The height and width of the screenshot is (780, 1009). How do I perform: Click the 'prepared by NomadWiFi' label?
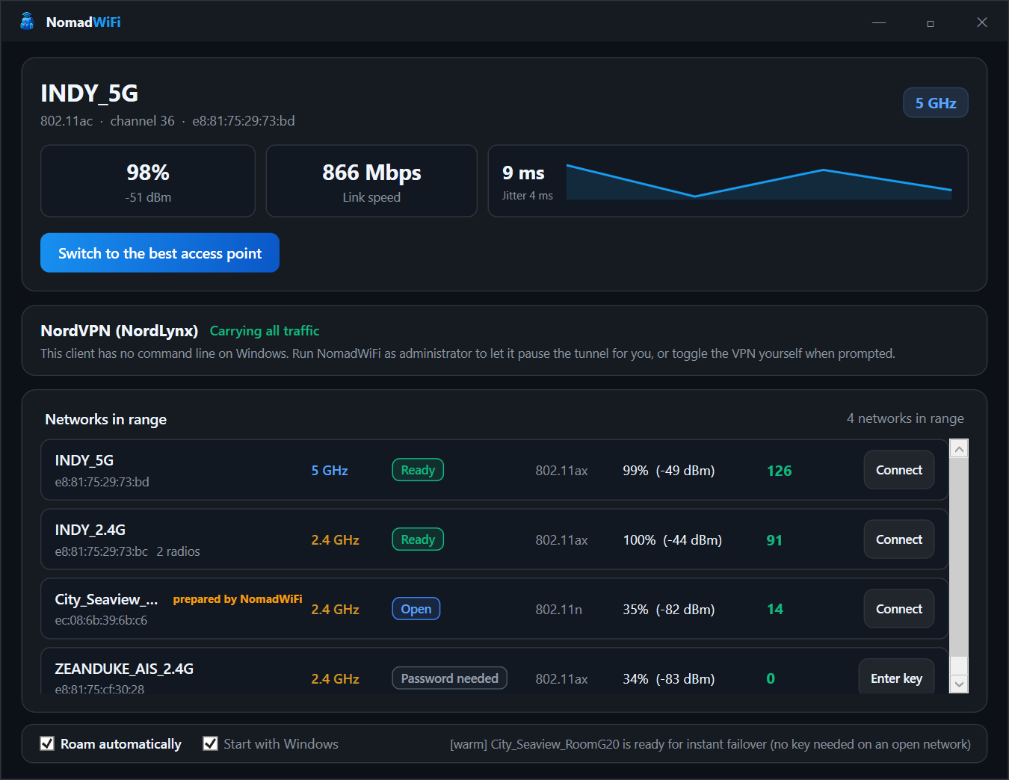(x=238, y=599)
